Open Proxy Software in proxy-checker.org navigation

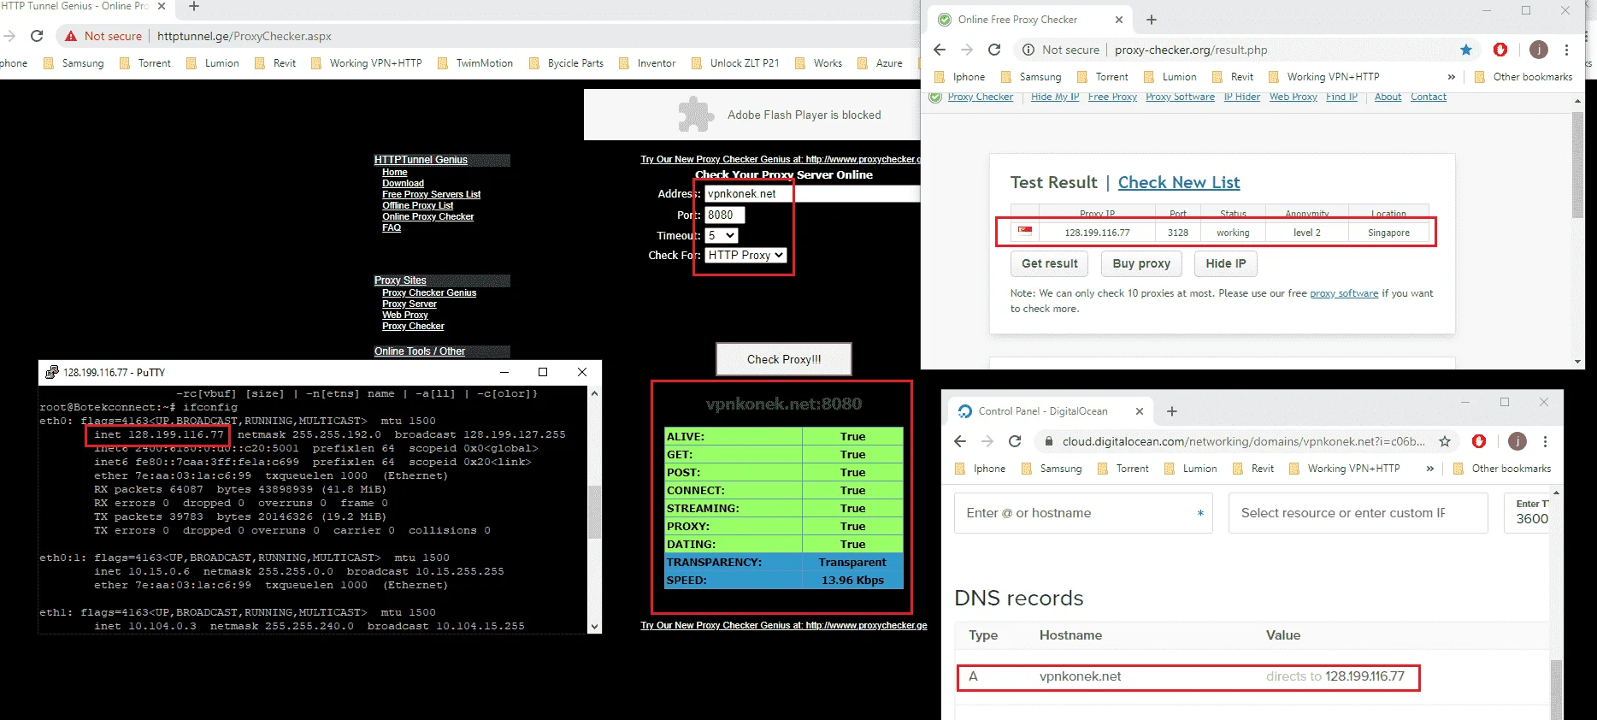(1180, 97)
